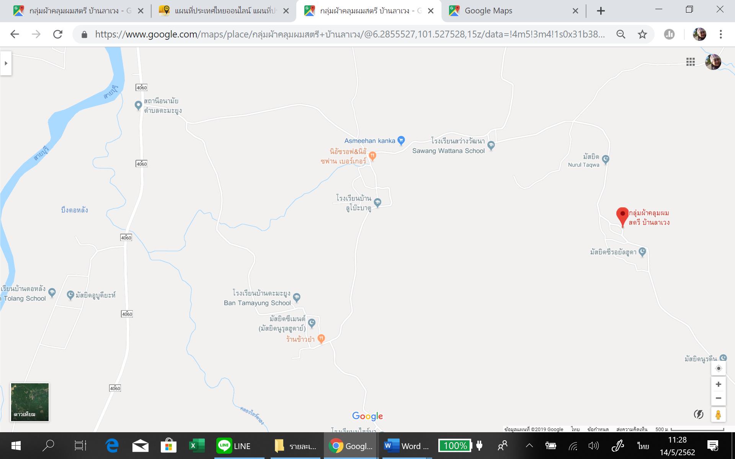Image resolution: width=735 pixels, height=459 pixels.
Task: Toggle the lightning imagery button near Pegman
Action: click(x=699, y=414)
